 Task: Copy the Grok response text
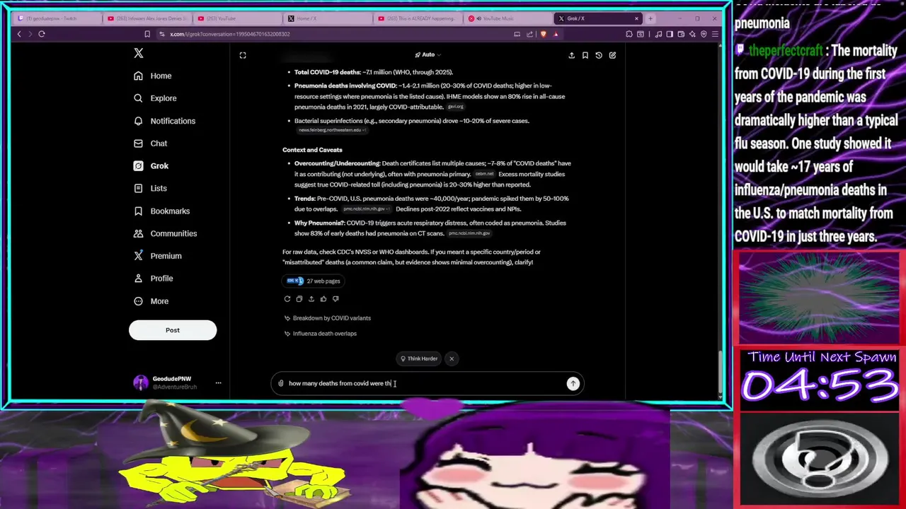click(299, 298)
